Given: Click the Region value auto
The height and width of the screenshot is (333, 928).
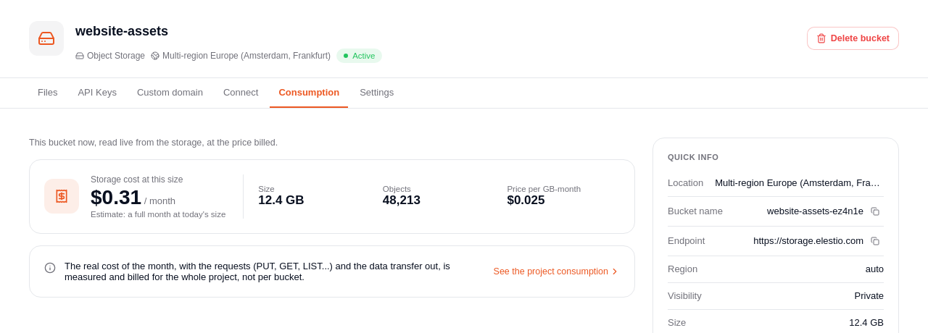Looking at the screenshot, I should coord(874,269).
